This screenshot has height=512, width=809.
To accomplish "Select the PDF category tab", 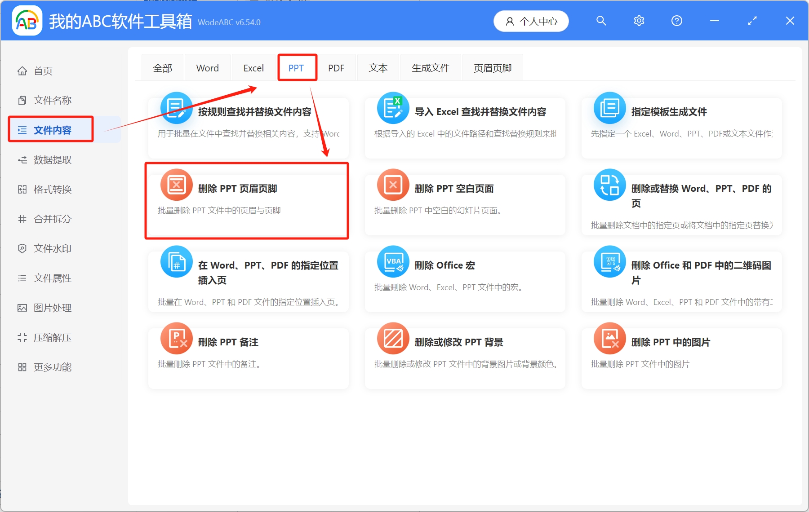I will pos(336,68).
